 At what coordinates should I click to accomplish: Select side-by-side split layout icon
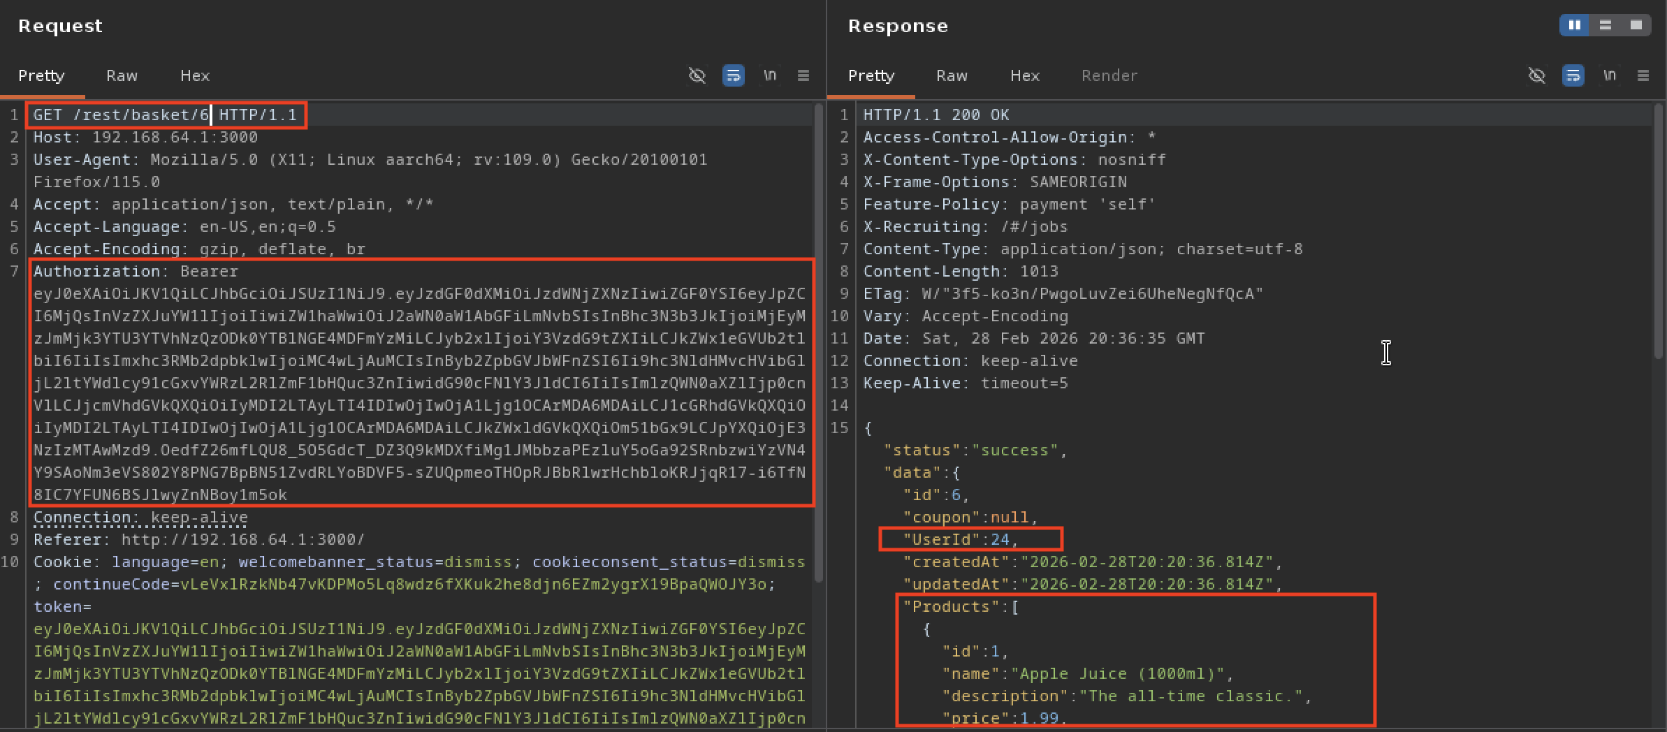tap(1574, 25)
